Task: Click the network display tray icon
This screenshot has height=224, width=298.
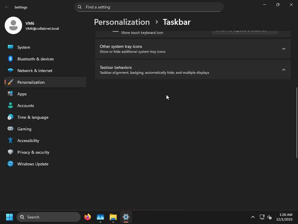Action: coord(262,217)
